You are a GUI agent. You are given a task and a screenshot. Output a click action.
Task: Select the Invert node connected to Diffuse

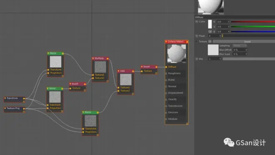(149, 67)
